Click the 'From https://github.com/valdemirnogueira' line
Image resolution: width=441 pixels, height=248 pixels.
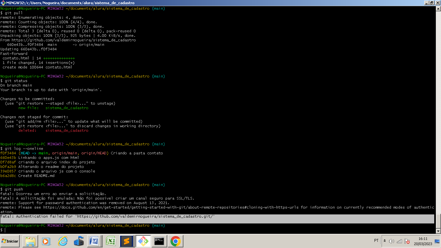click(x=68, y=40)
